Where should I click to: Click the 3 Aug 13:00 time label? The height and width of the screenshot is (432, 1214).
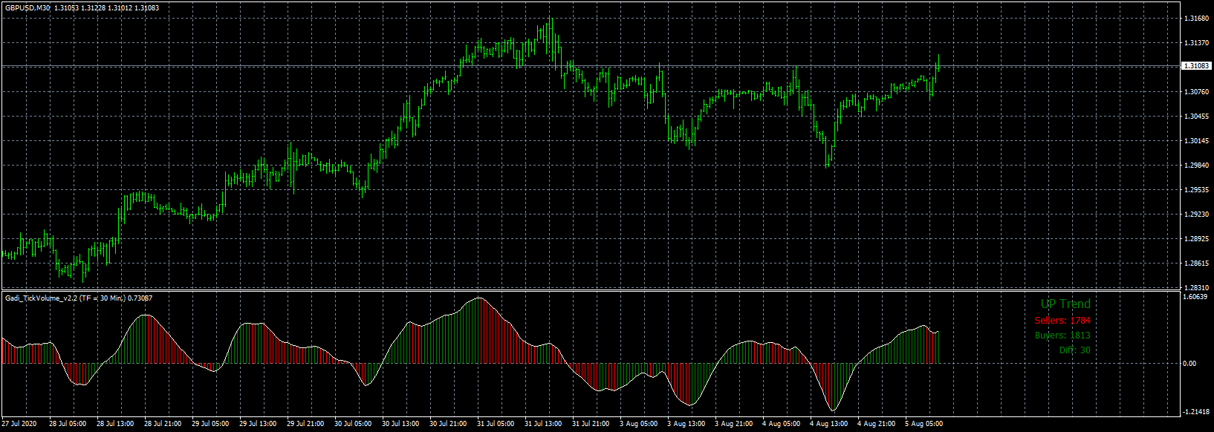coord(686,424)
